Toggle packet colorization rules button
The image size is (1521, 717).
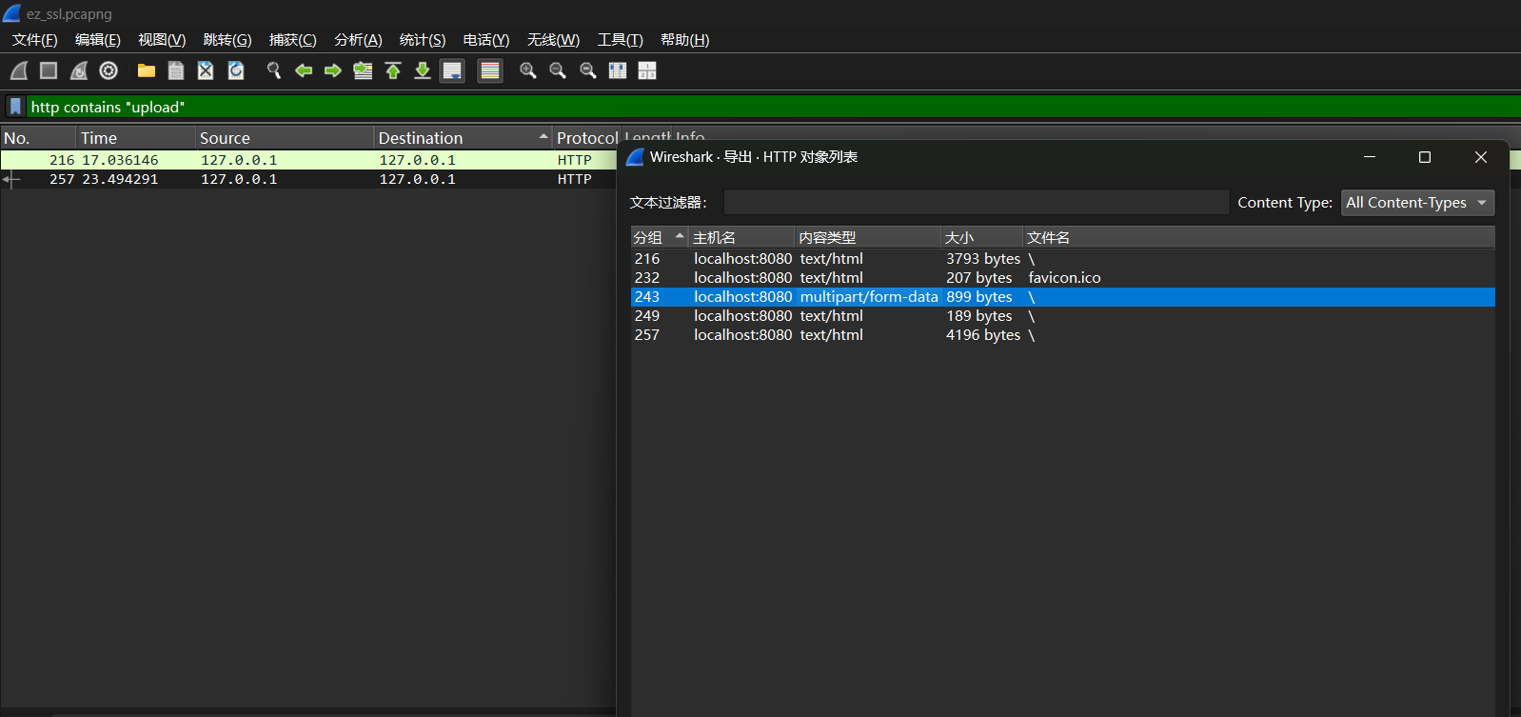pos(490,70)
